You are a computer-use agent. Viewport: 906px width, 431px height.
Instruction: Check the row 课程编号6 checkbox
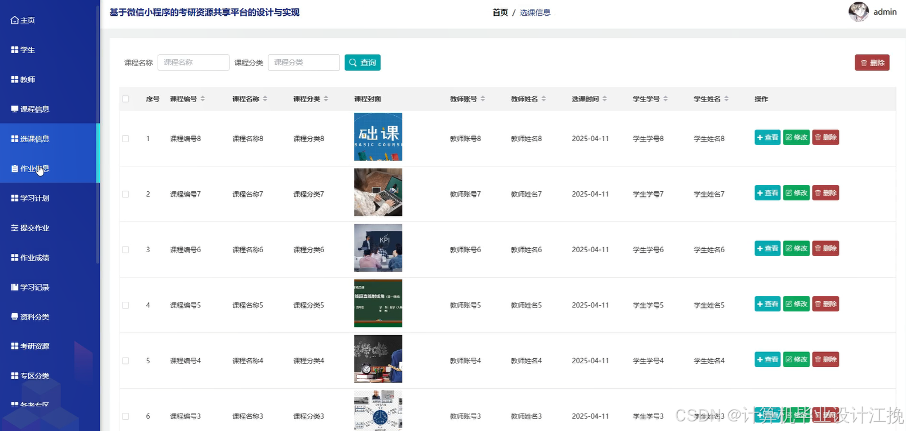point(125,249)
